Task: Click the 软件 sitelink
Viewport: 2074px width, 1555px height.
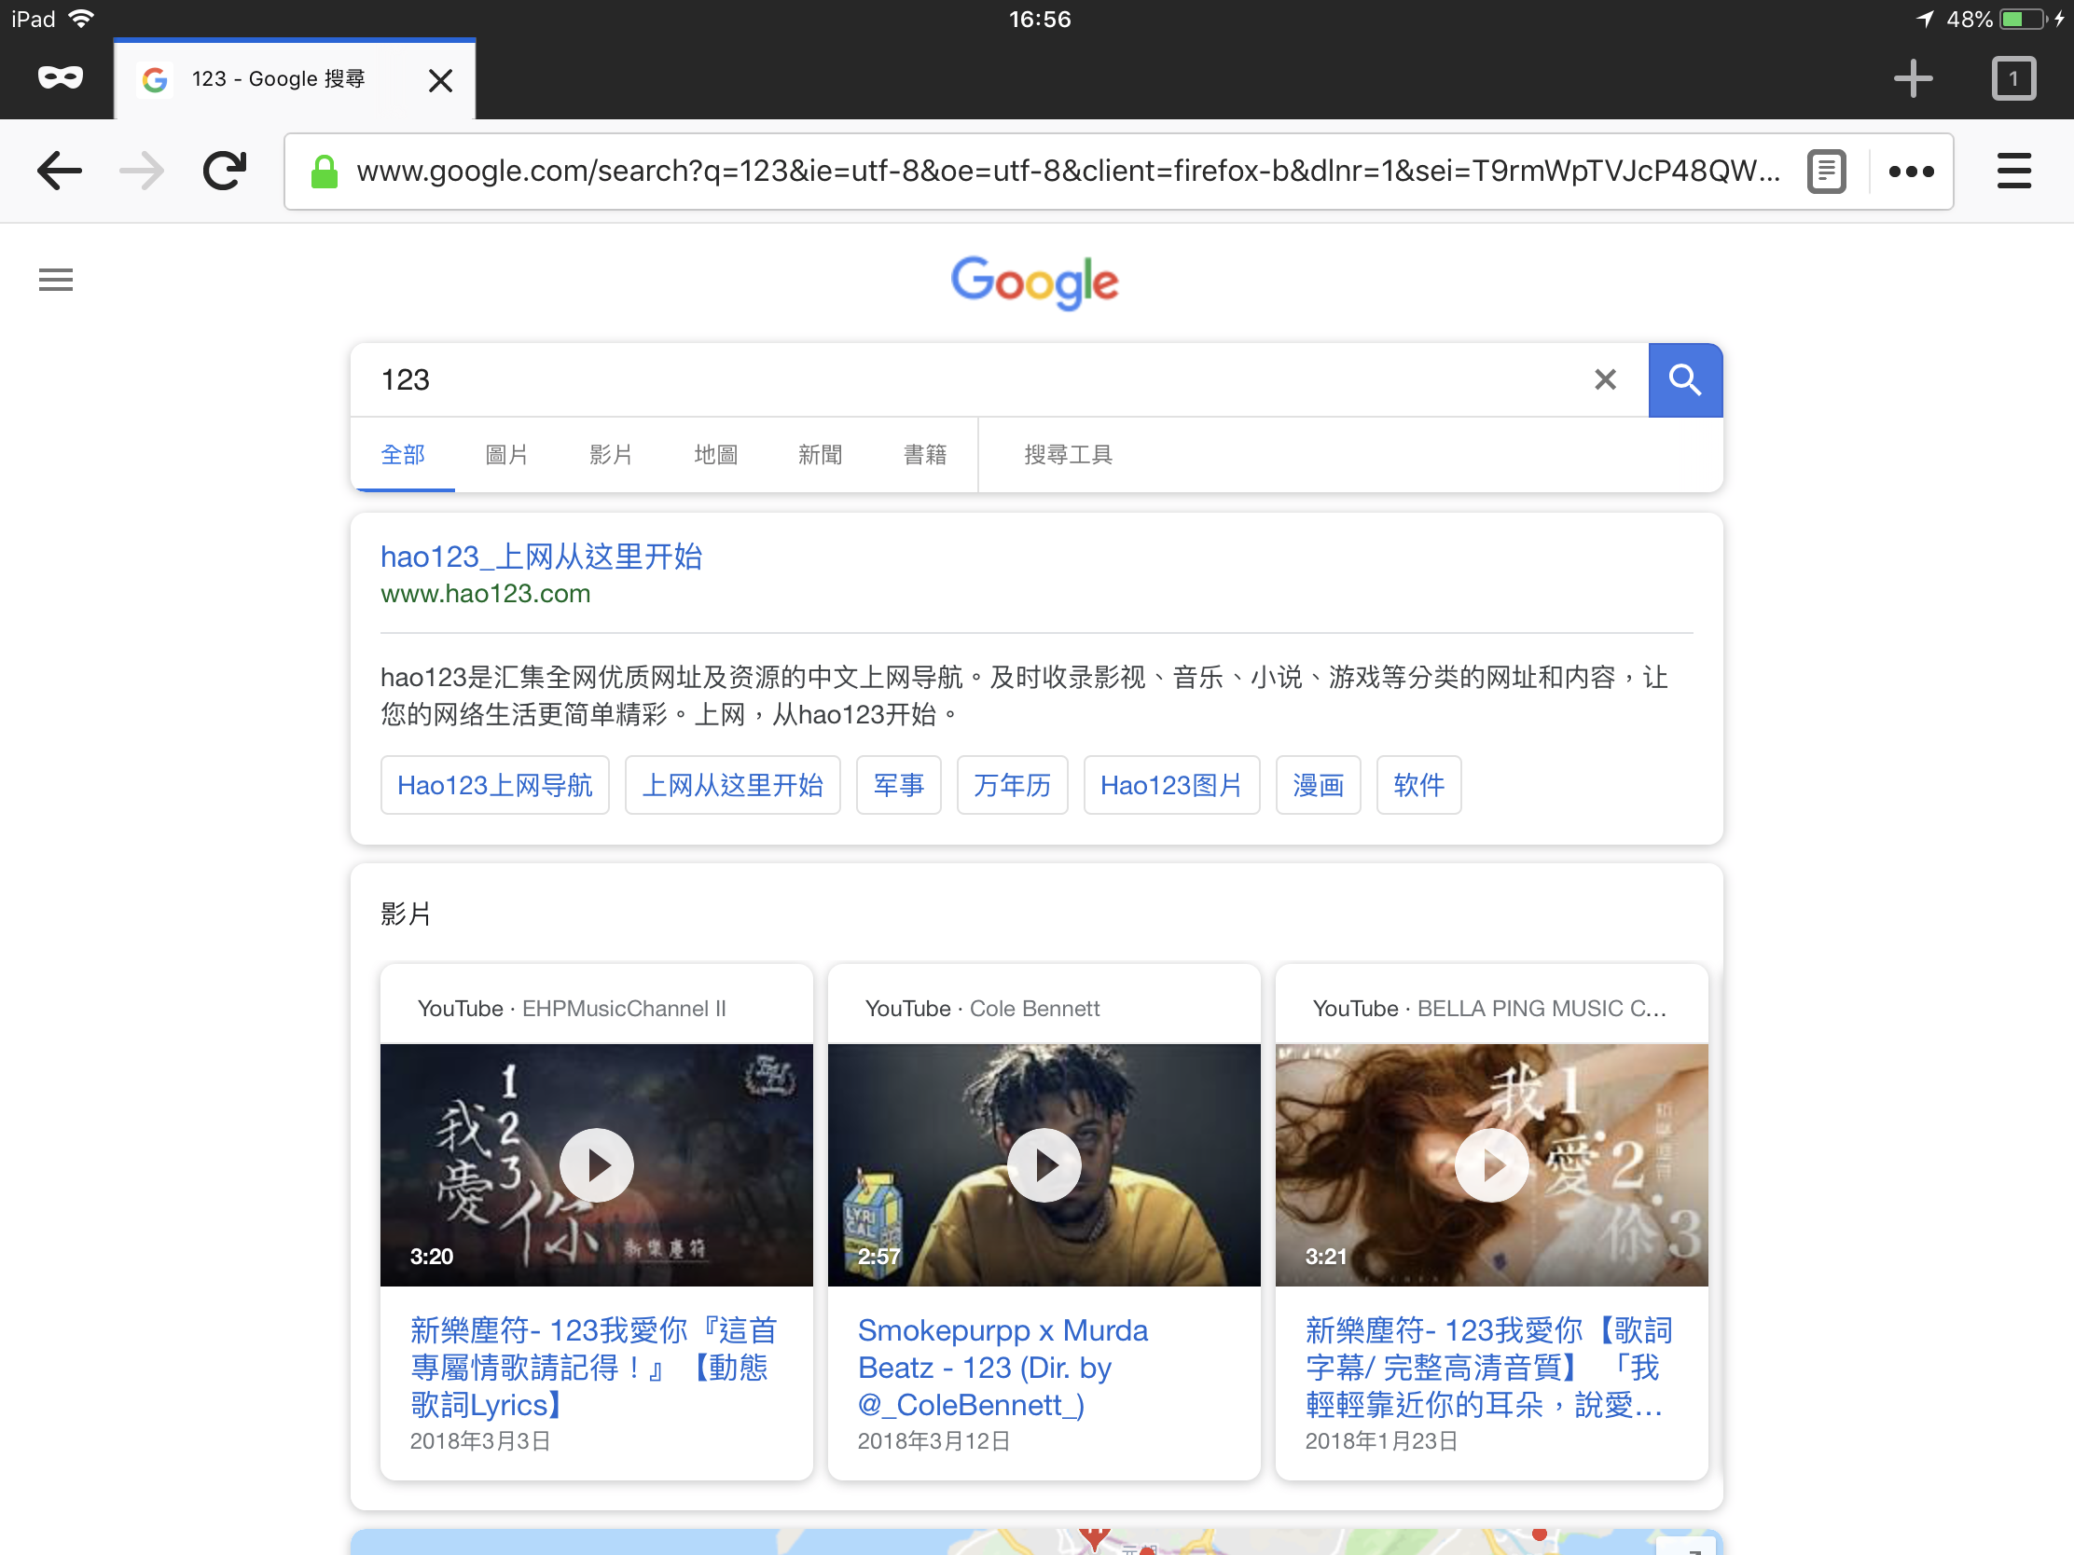Action: (1418, 786)
